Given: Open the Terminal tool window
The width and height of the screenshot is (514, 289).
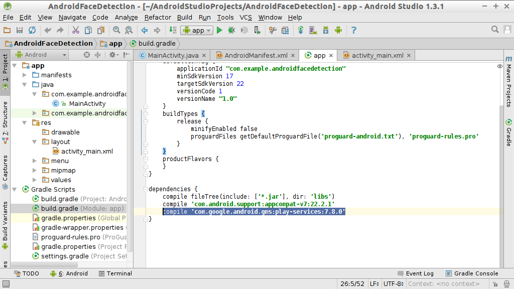Looking at the screenshot, I should point(115,273).
